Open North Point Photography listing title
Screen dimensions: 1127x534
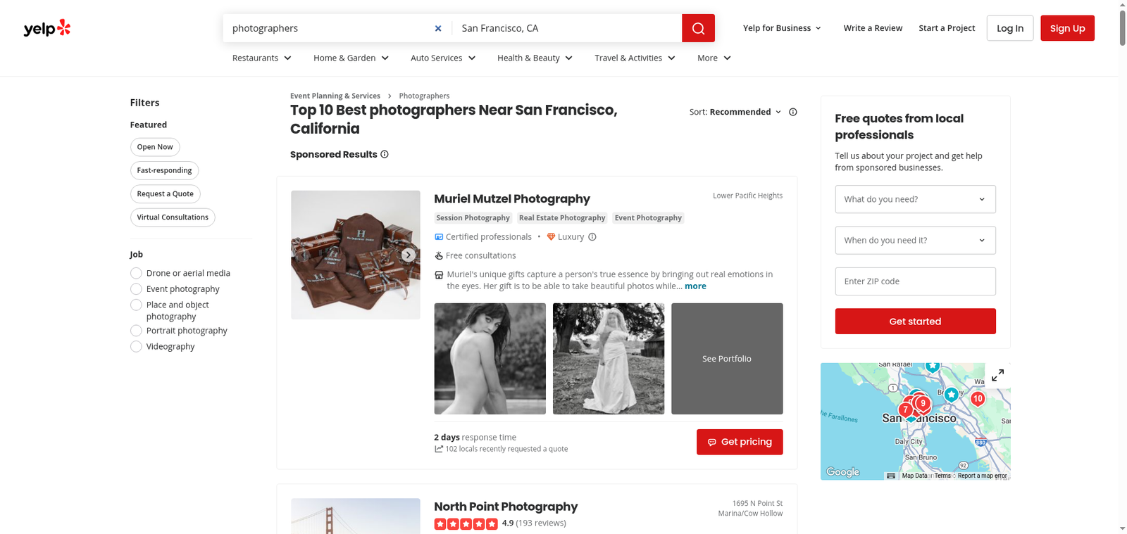click(x=506, y=507)
